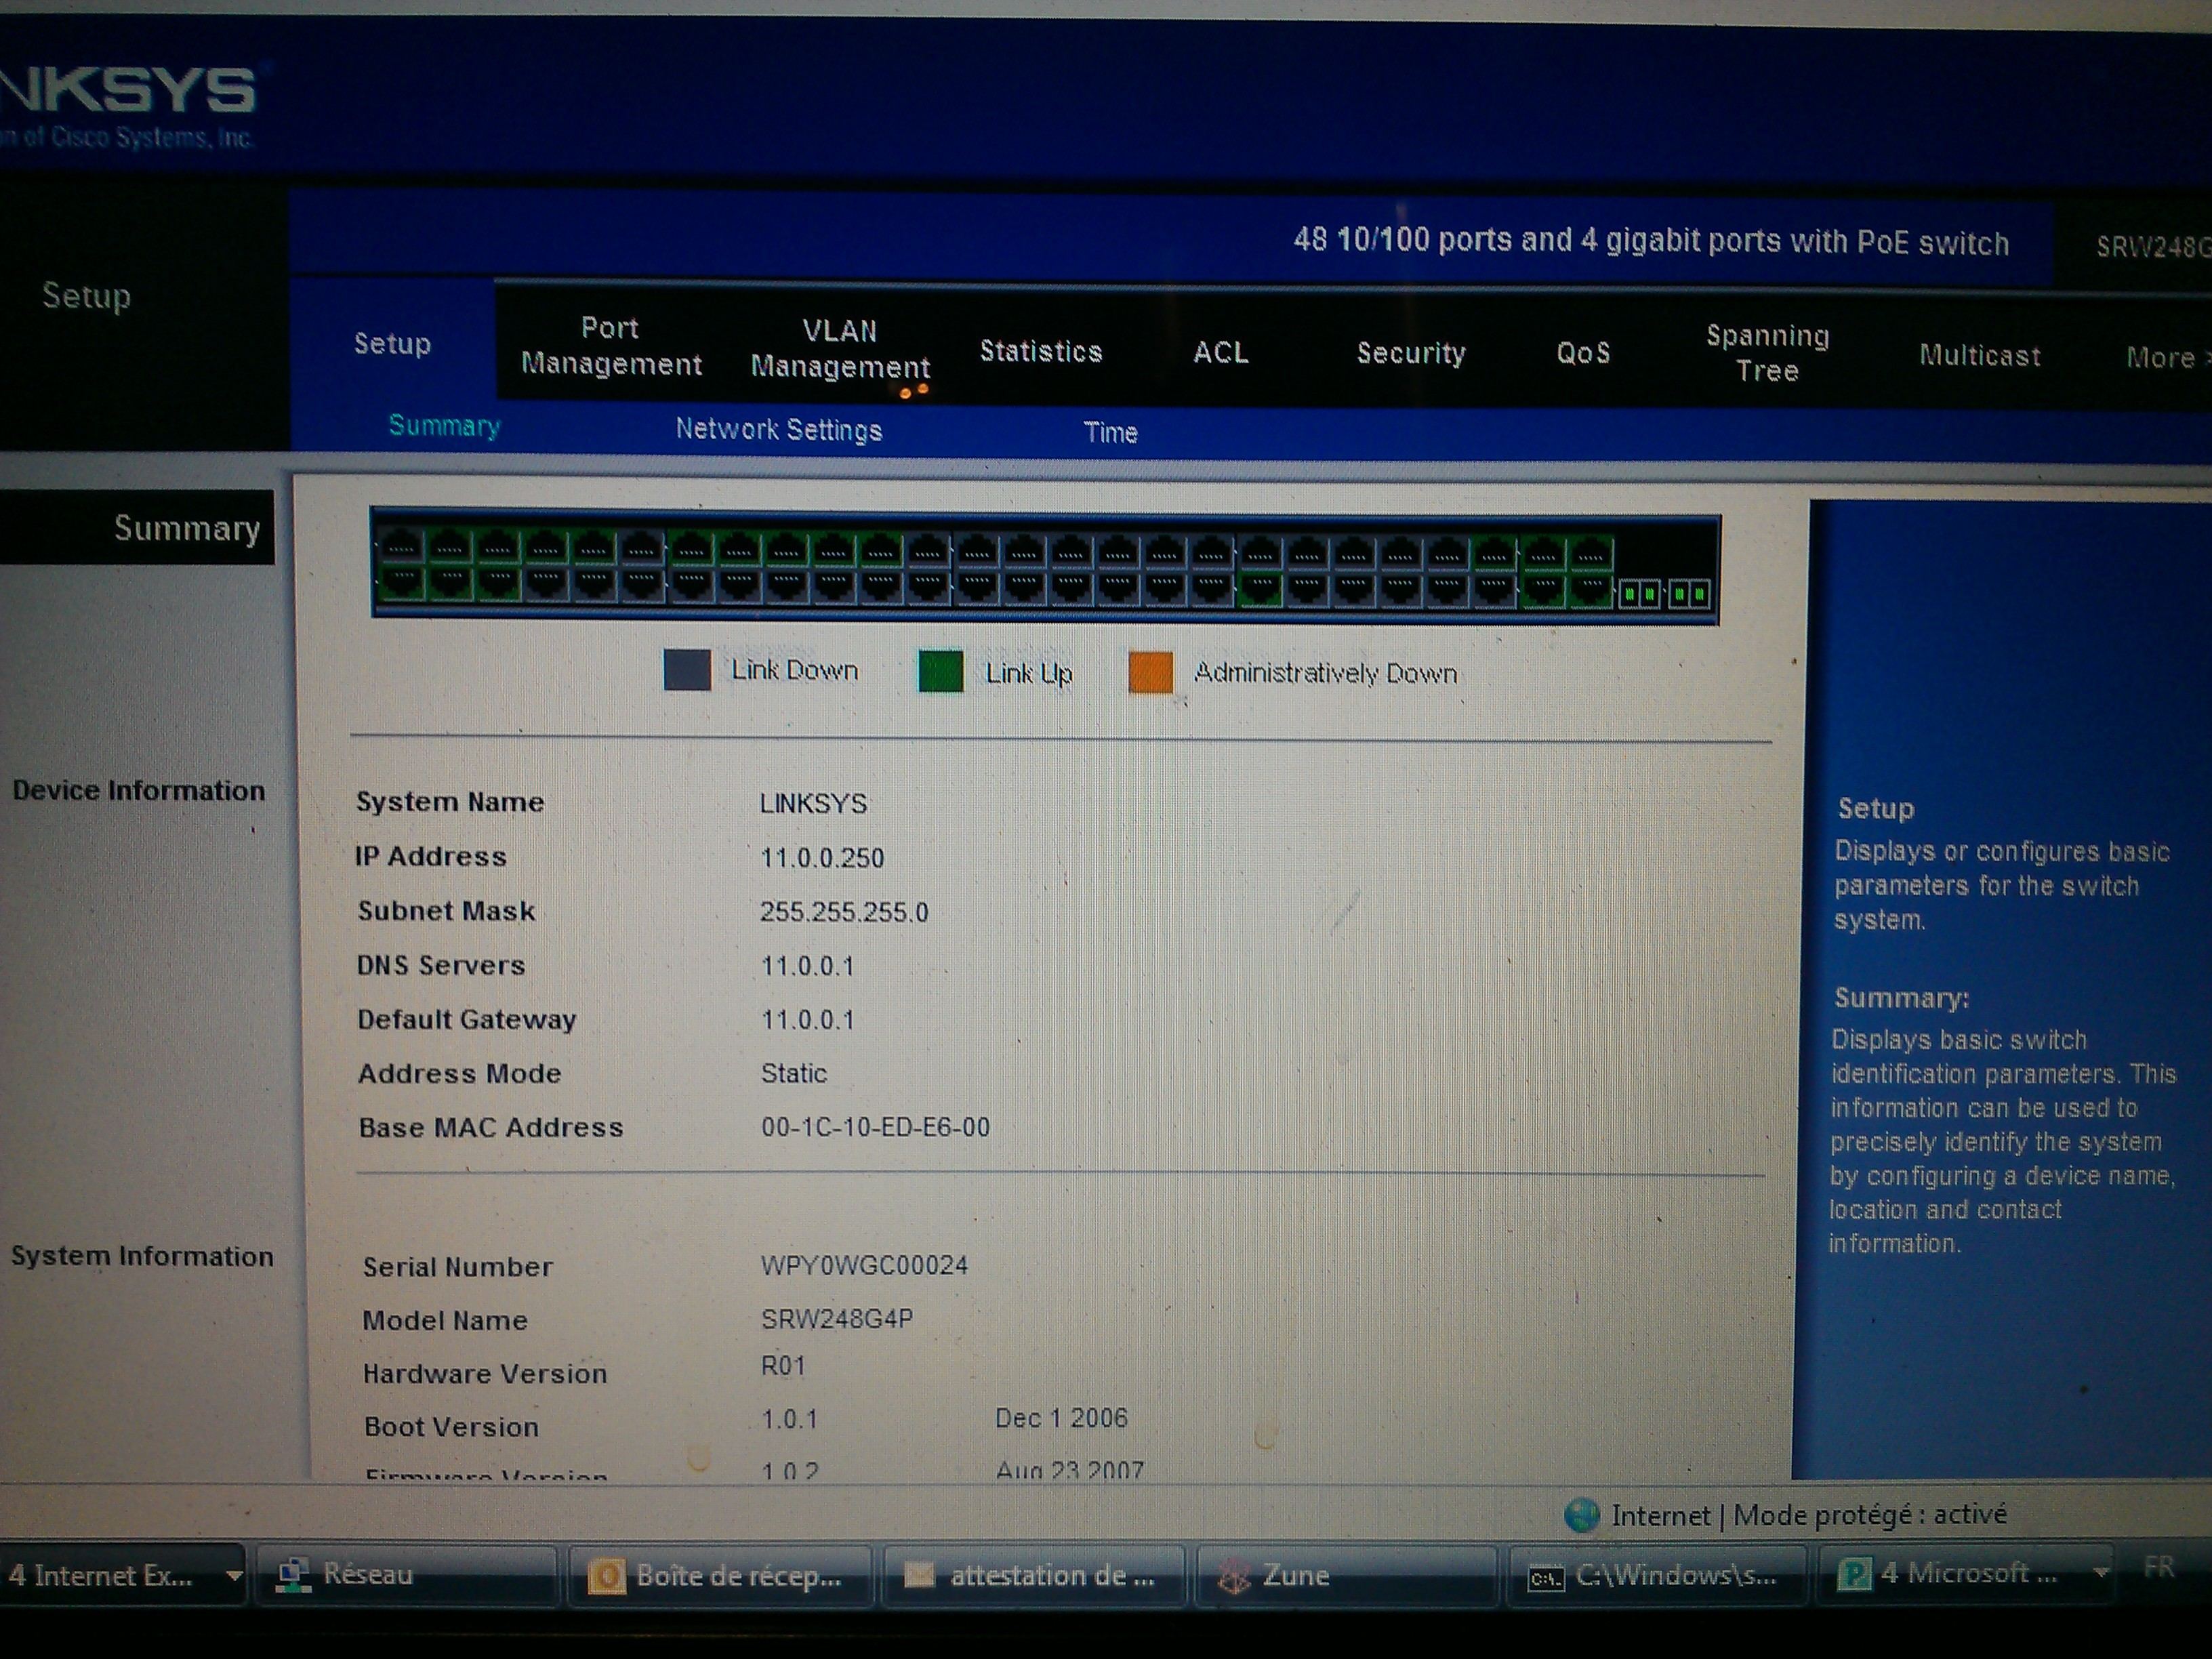Click the first gigabit port pair icon
This screenshot has height=1659, width=2212.
(1639, 594)
